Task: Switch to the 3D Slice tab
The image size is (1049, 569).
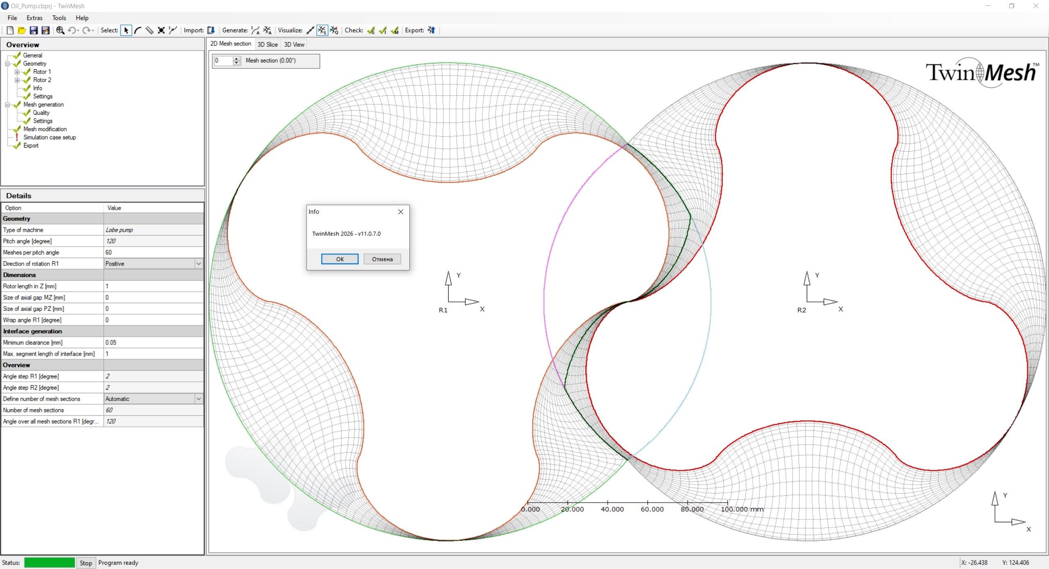Action: (268, 45)
